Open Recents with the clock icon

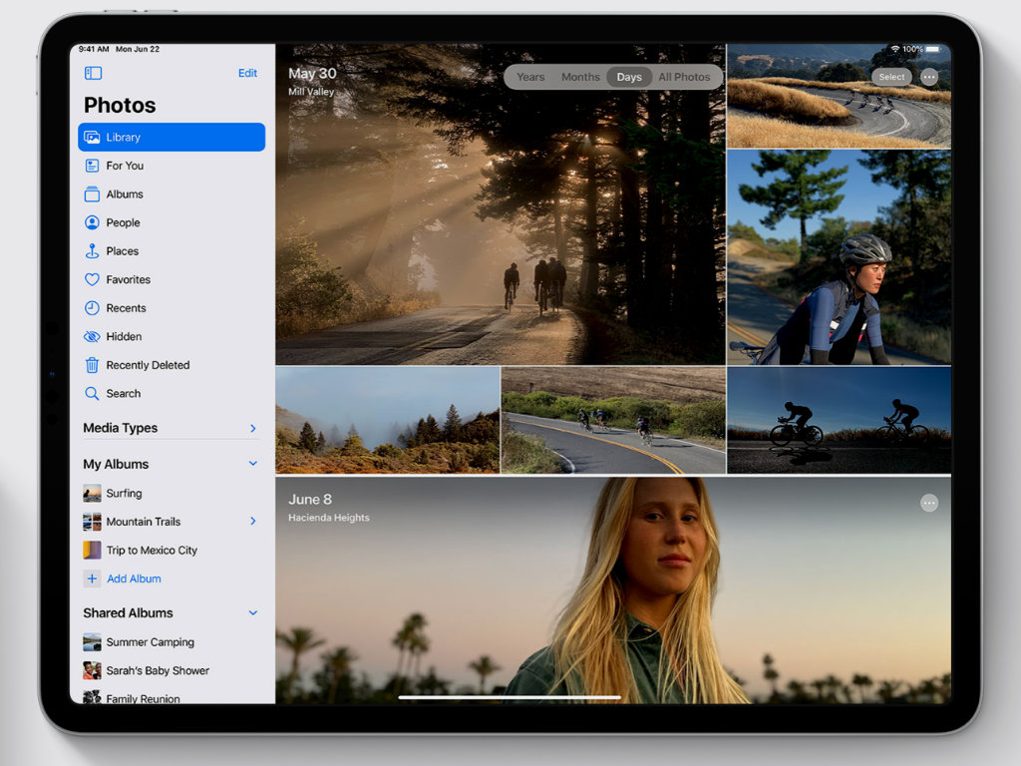(x=126, y=308)
